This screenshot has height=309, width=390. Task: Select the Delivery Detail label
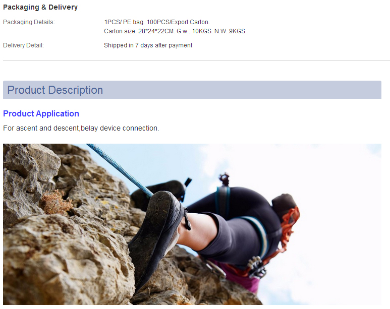(23, 45)
